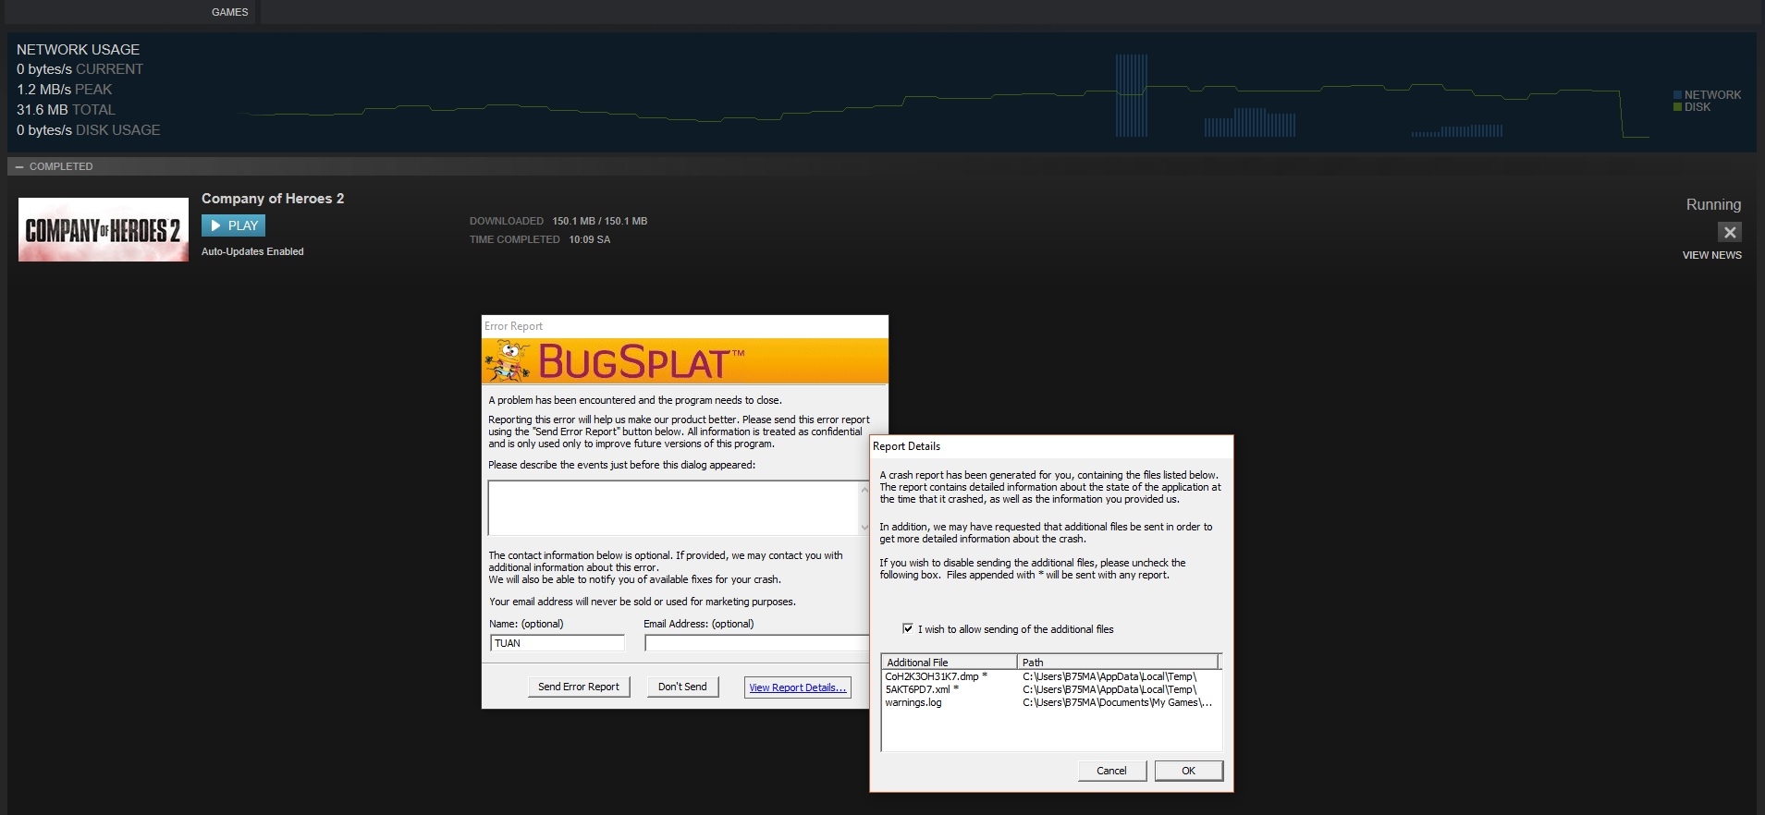Click the 31.6 MB TOTAL network stat
The width and height of the screenshot is (1765, 815).
(x=66, y=110)
